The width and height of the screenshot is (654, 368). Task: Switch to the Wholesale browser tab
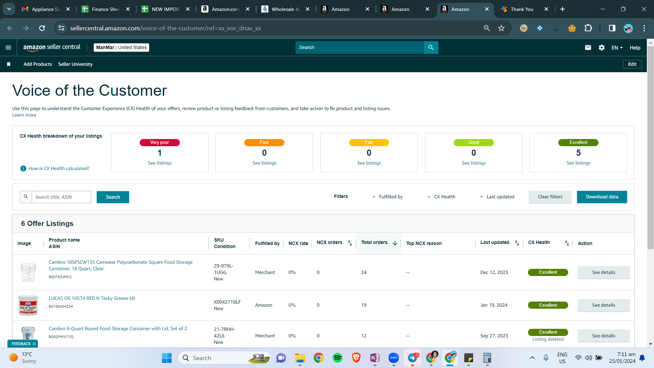(285, 9)
